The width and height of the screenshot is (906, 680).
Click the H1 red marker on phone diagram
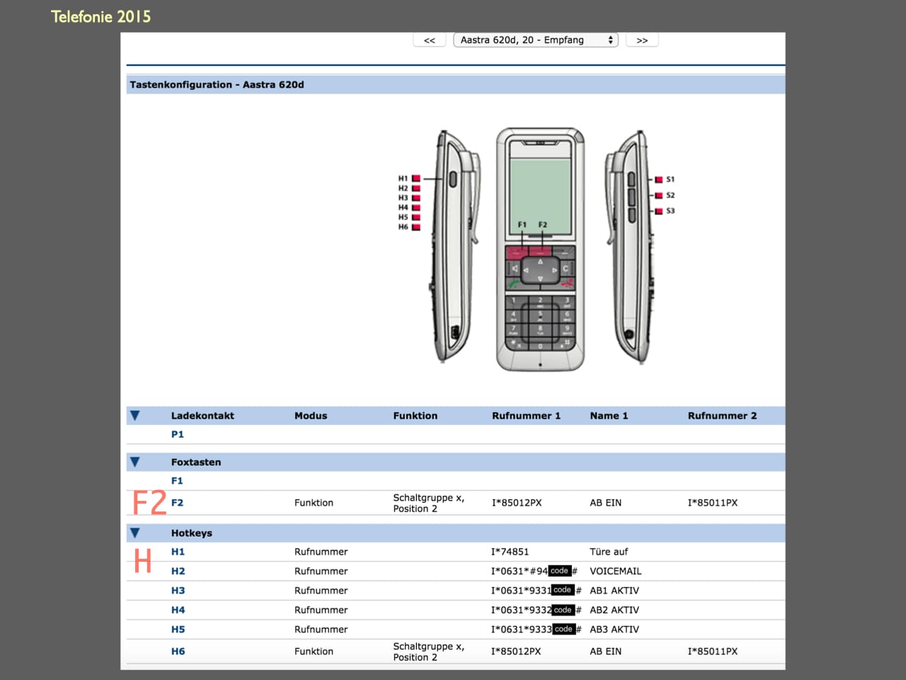tap(416, 178)
